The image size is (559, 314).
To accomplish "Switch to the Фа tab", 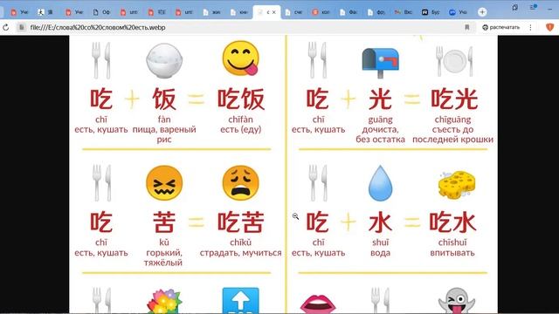I will point(349,12).
